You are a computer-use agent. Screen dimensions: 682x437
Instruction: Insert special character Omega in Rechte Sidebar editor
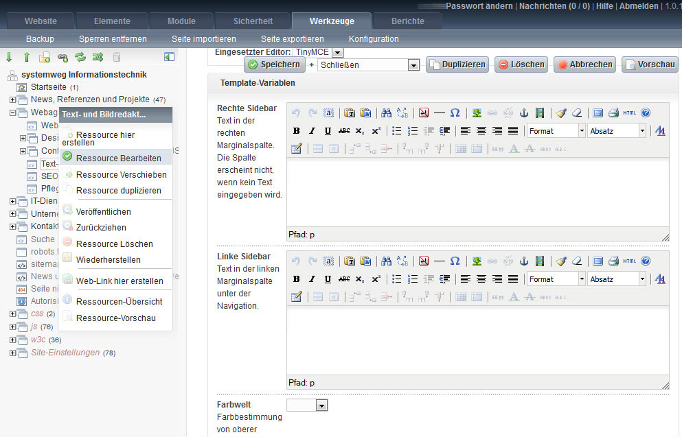click(455, 113)
